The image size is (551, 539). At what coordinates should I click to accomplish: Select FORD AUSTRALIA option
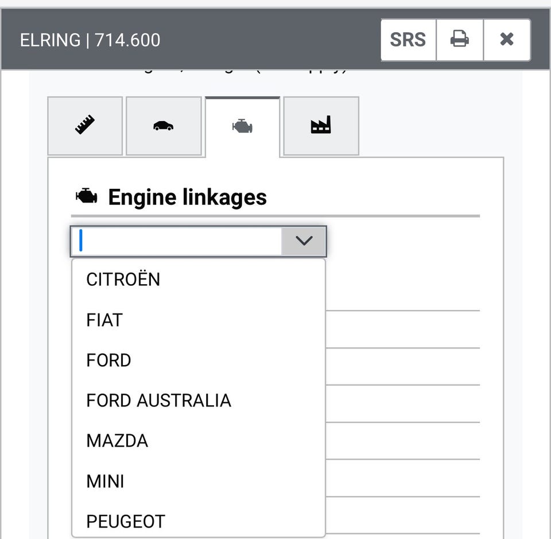click(199, 401)
